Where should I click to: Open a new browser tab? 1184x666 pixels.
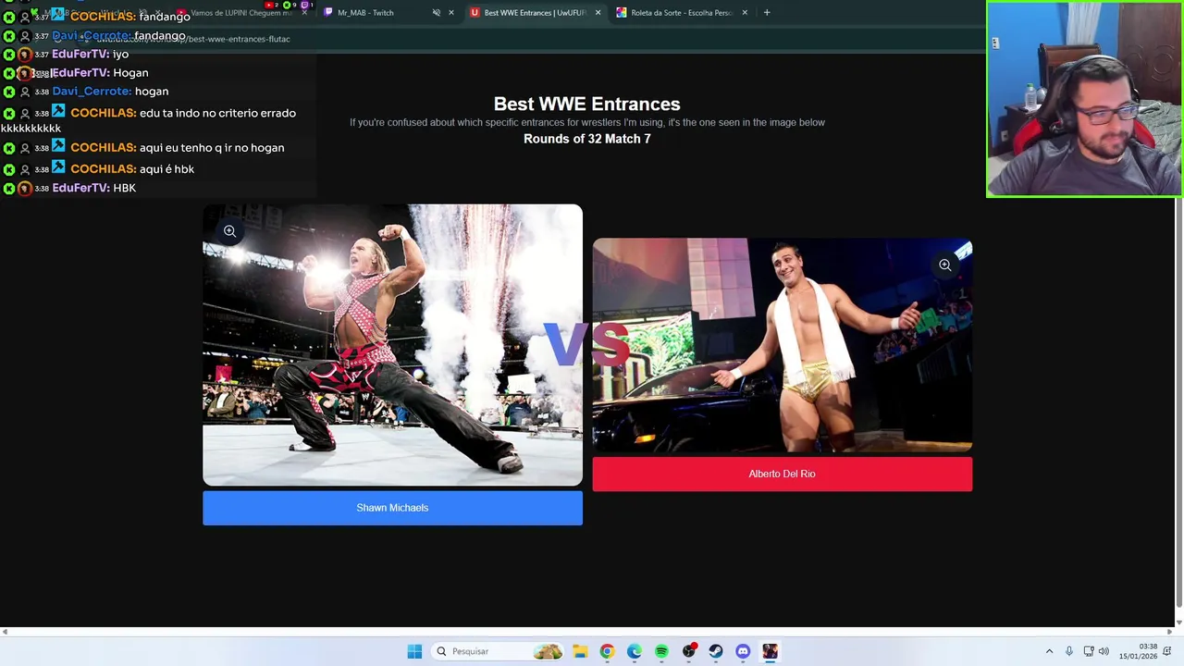767,13
